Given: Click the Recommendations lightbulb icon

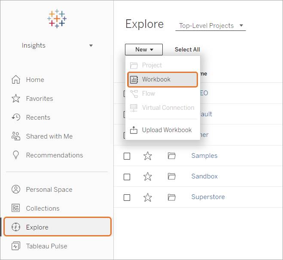Looking at the screenshot, I should click(x=16, y=155).
